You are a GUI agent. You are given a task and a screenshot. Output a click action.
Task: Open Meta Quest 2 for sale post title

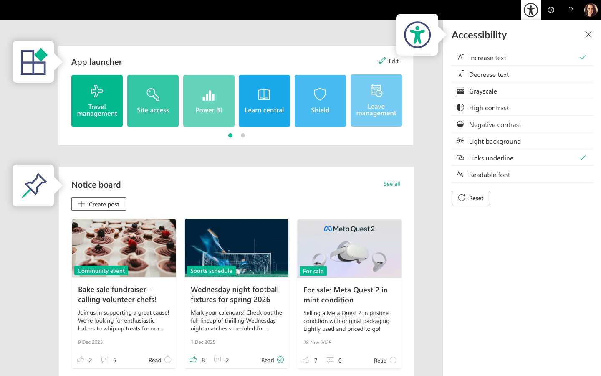(x=346, y=295)
